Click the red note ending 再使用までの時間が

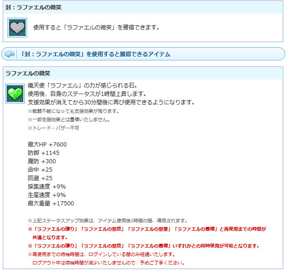click(147, 229)
